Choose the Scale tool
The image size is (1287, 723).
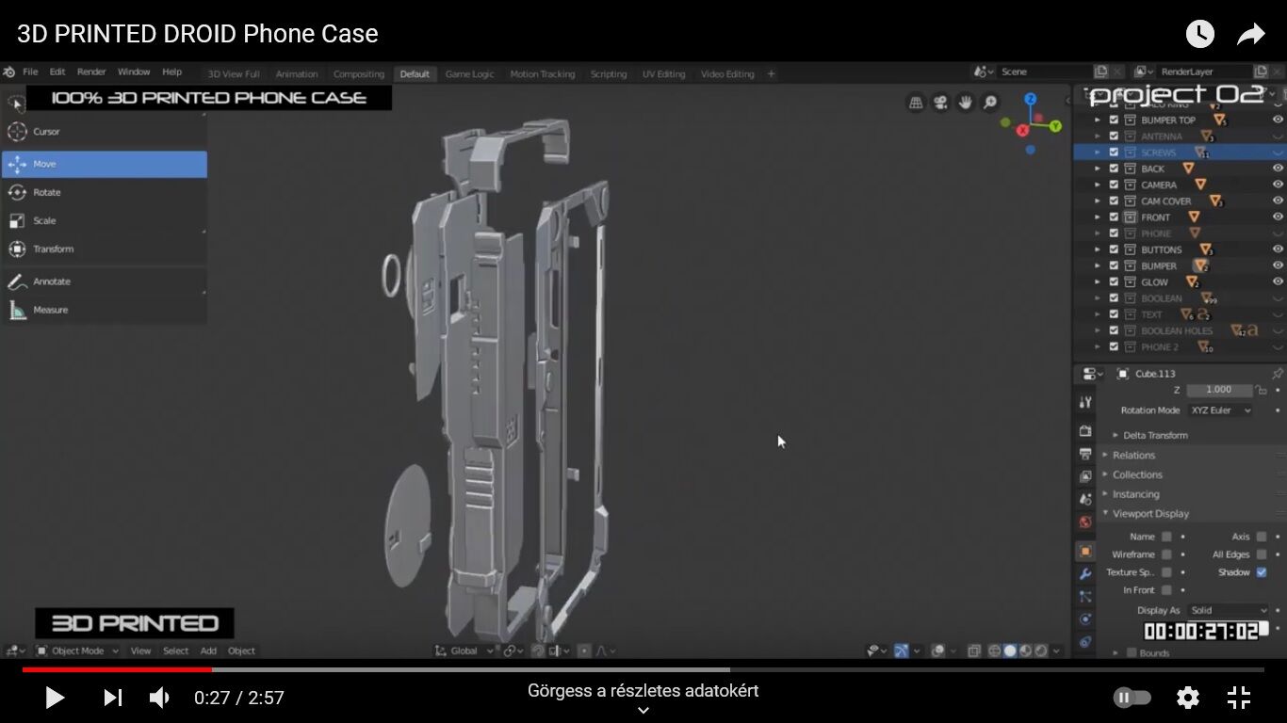point(104,220)
